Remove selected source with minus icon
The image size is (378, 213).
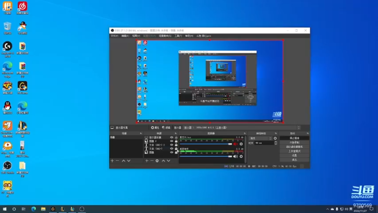pyautogui.click(x=152, y=160)
